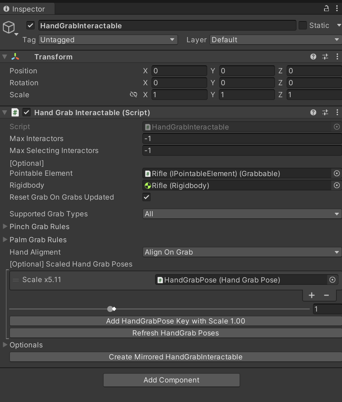
Task: Open object picker for Script field
Action: click(336, 127)
